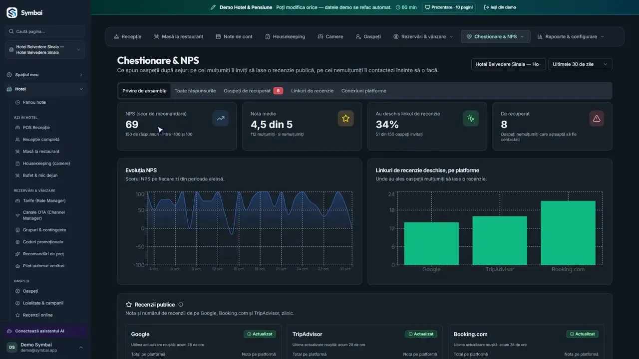Click the Booking.com bar in the chart

pos(568,233)
